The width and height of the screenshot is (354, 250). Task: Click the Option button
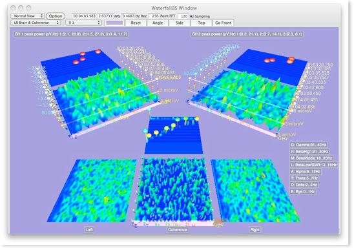[x=56, y=16]
